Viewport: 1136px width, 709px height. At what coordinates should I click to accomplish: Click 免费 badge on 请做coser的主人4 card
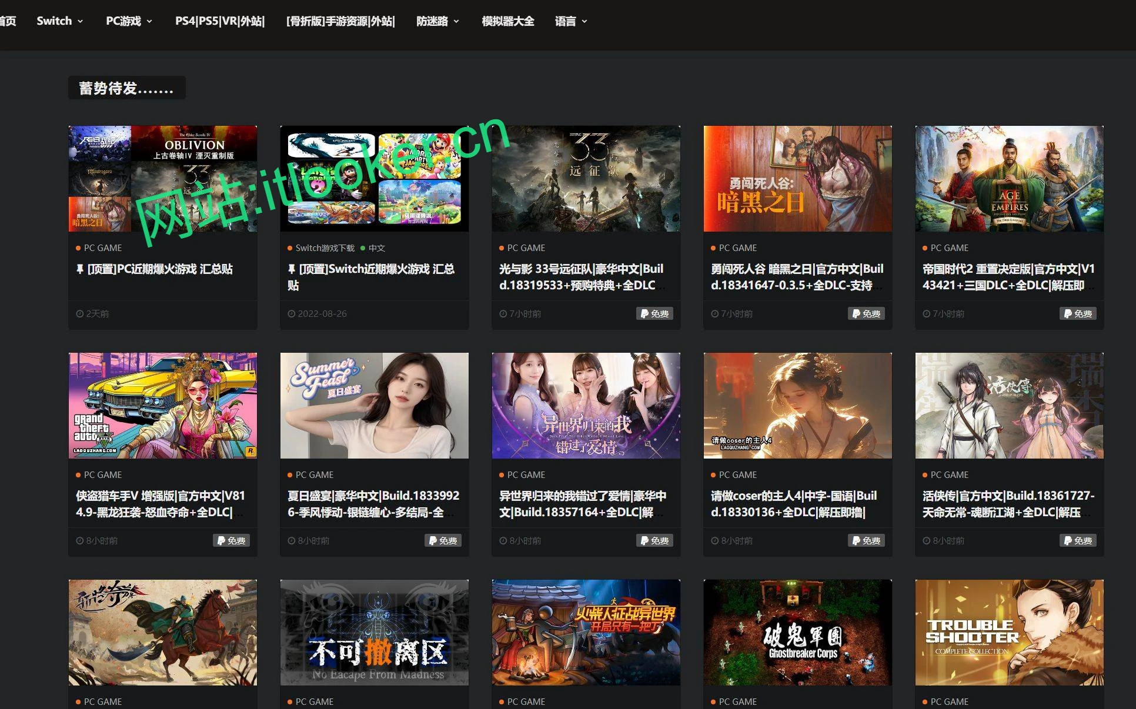pyautogui.click(x=866, y=541)
